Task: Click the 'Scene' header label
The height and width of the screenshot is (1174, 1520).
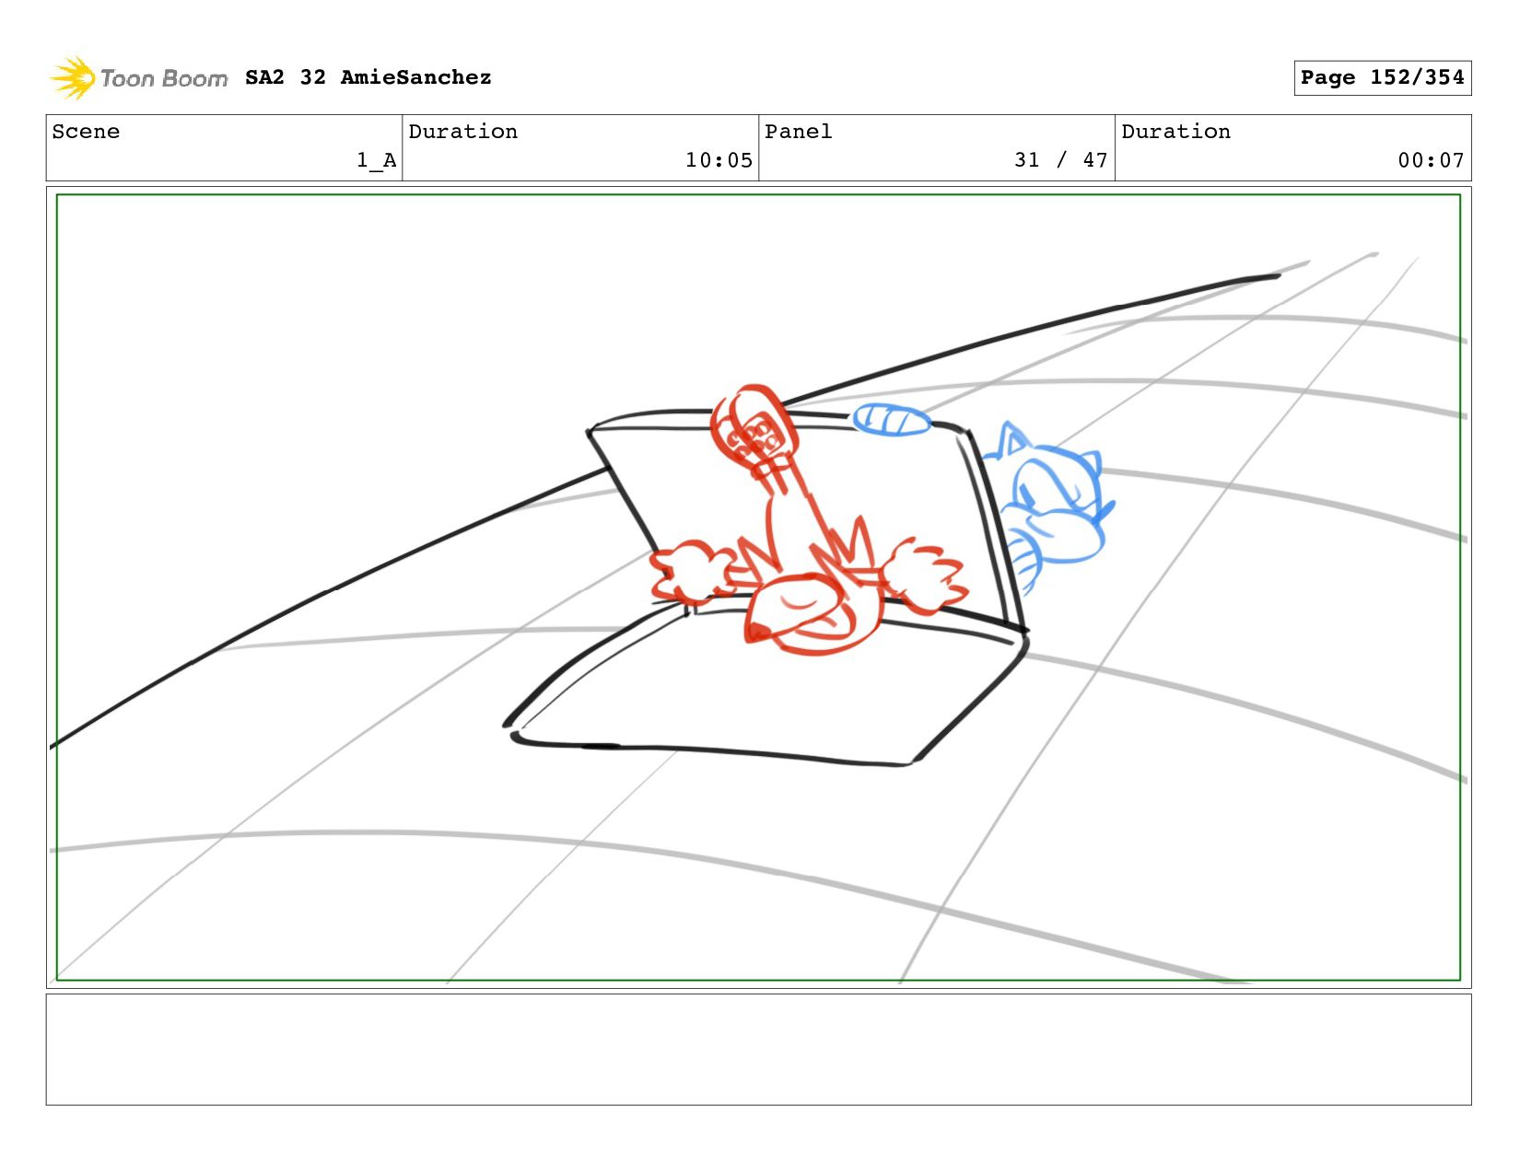Action: [x=86, y=132]
